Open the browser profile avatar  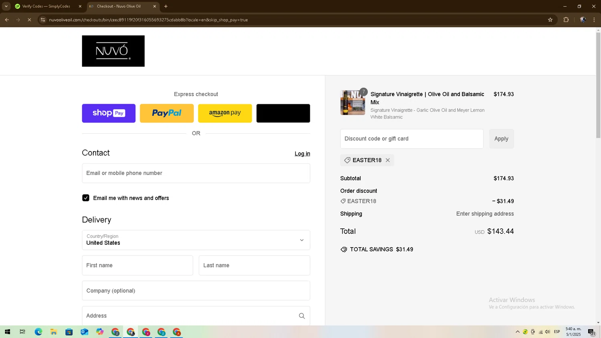click(583, 20)
